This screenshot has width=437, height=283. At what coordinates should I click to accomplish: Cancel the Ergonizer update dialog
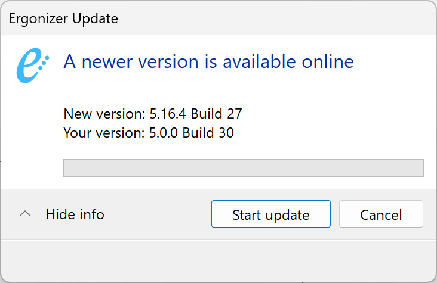click(381, 214)
